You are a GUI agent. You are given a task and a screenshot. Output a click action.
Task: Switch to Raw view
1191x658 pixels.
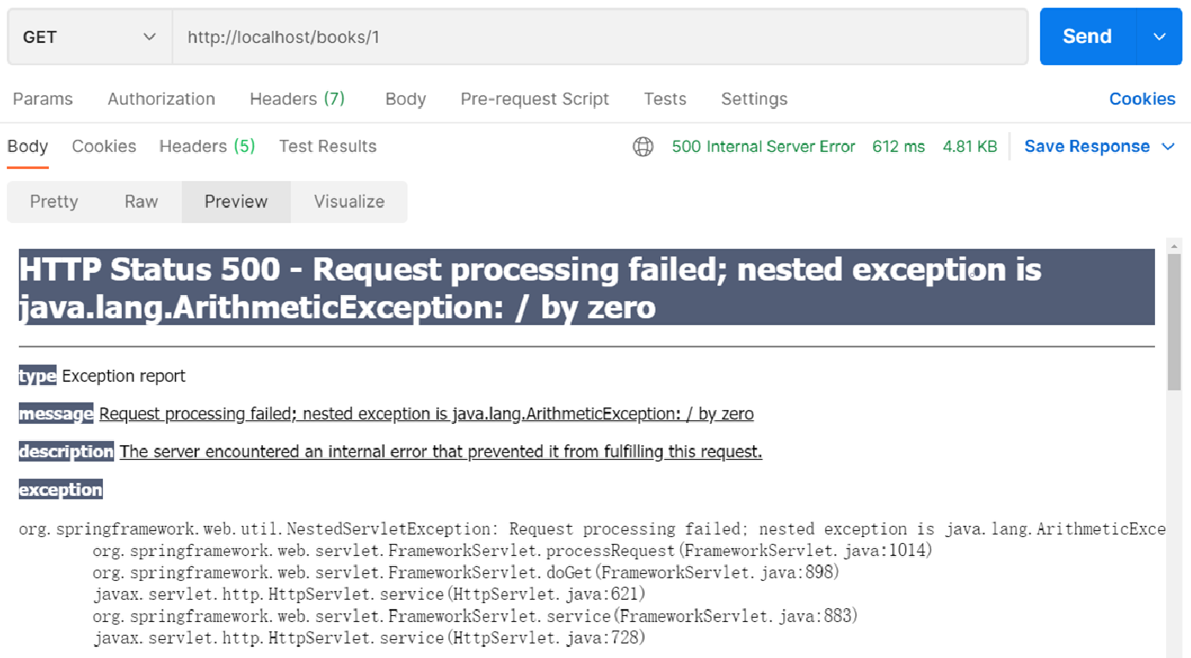click(x=141, y=202)
